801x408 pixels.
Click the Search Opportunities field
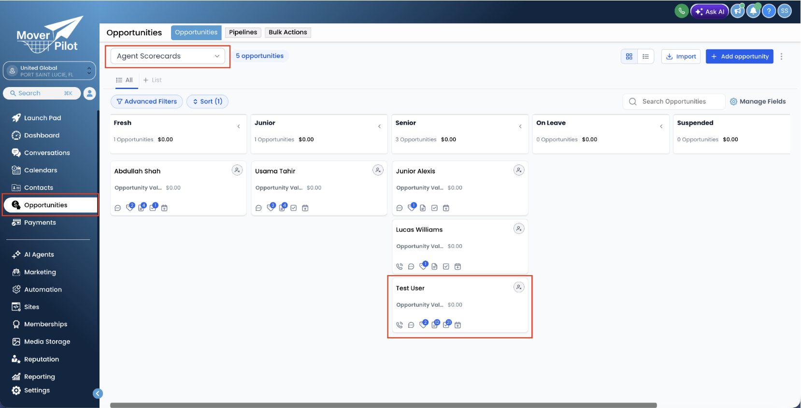pyautogui.click(x=674, y=102)
